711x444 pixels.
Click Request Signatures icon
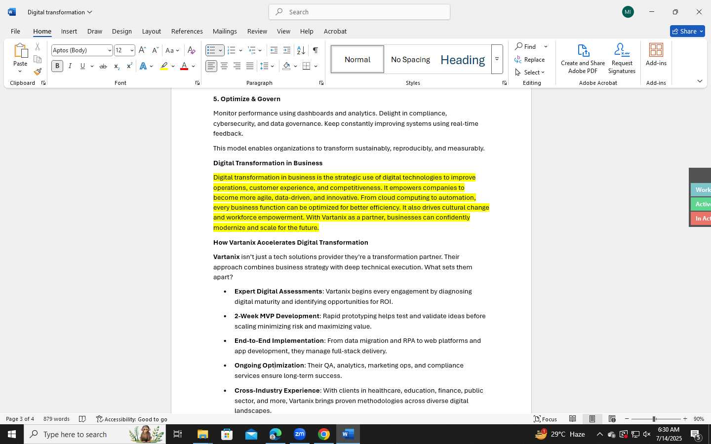[x=622, y=59]
